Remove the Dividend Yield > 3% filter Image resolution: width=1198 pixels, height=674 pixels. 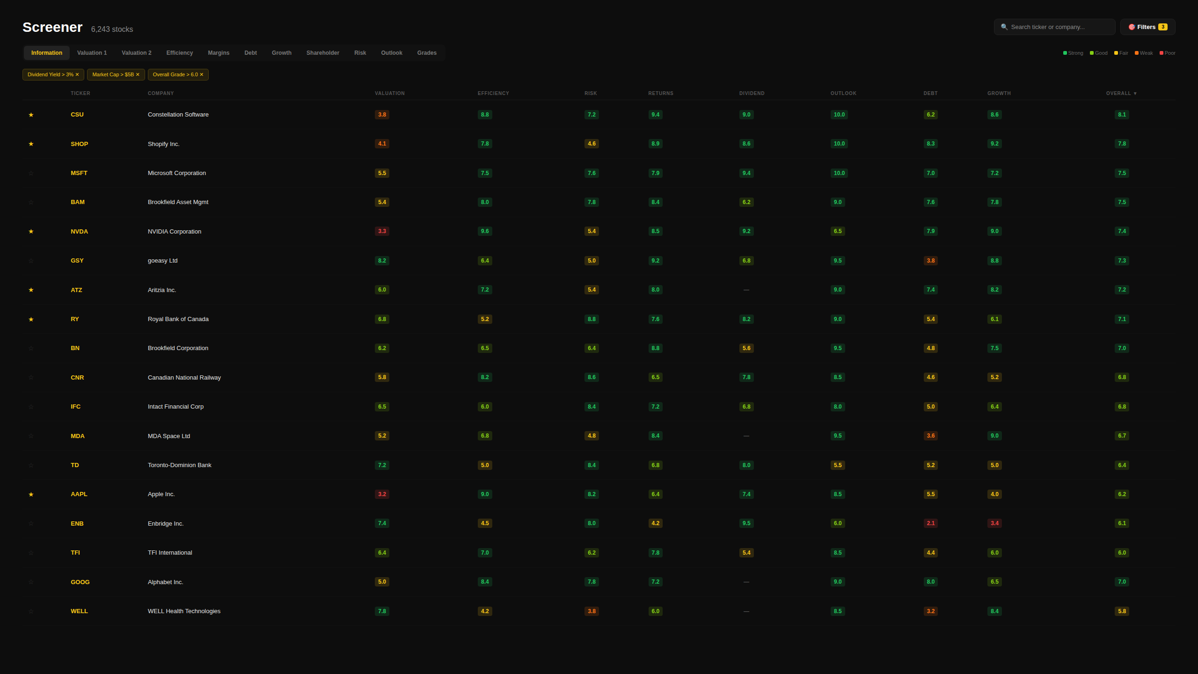tap(77, 74)
